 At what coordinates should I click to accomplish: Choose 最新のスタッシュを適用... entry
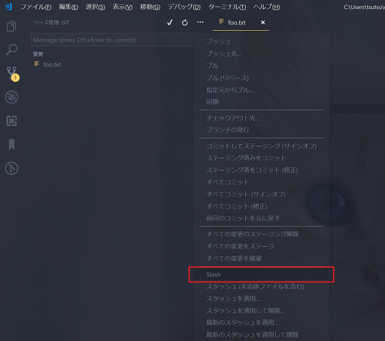click(x=261, y=322)
